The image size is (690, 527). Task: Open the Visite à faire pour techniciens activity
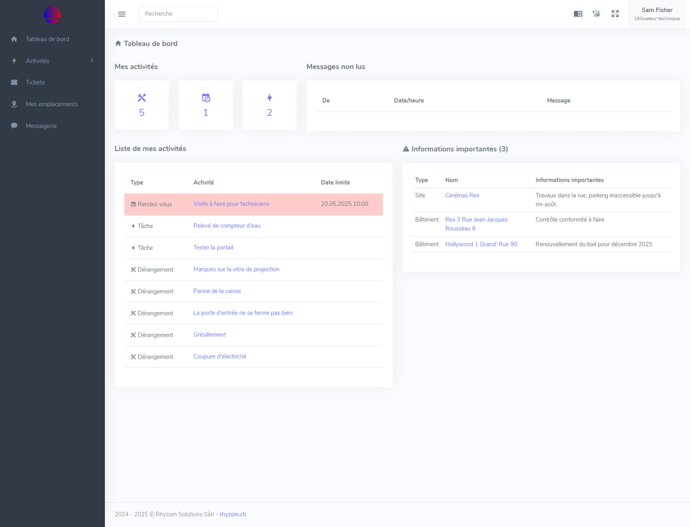(x=231, y=204)
